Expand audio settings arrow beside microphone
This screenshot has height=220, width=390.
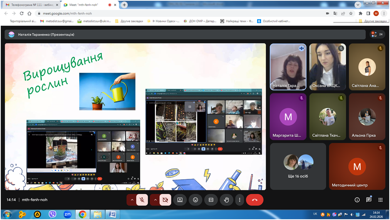coord(132,200)
